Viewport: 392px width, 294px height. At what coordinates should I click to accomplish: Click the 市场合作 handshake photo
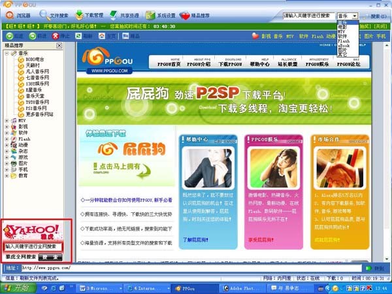[x=340, y=168]
